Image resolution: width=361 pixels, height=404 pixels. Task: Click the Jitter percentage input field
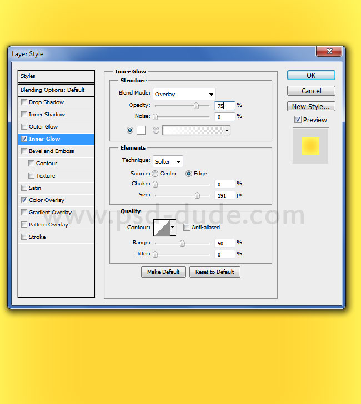coord(225,254)
